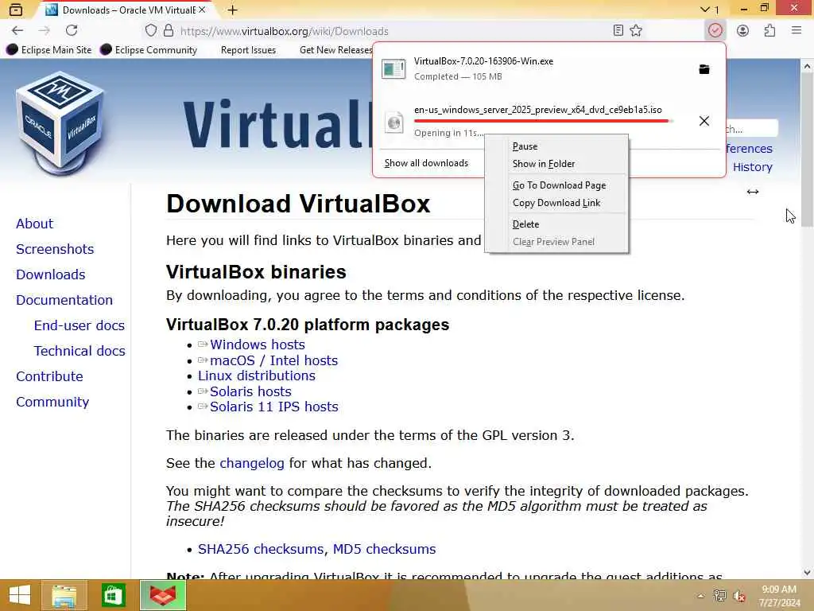Click Linux distributions link
Viewport: 814px width, 611px height.
pyautogui.click(x=257, y=376)
